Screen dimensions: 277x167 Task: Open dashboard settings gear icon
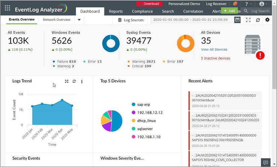(267, 20)
